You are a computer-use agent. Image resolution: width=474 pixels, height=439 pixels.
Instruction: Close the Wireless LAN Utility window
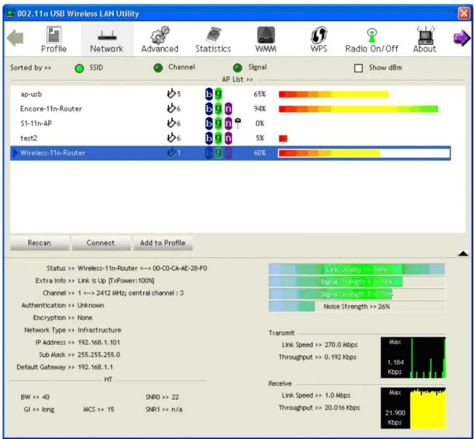464,13
